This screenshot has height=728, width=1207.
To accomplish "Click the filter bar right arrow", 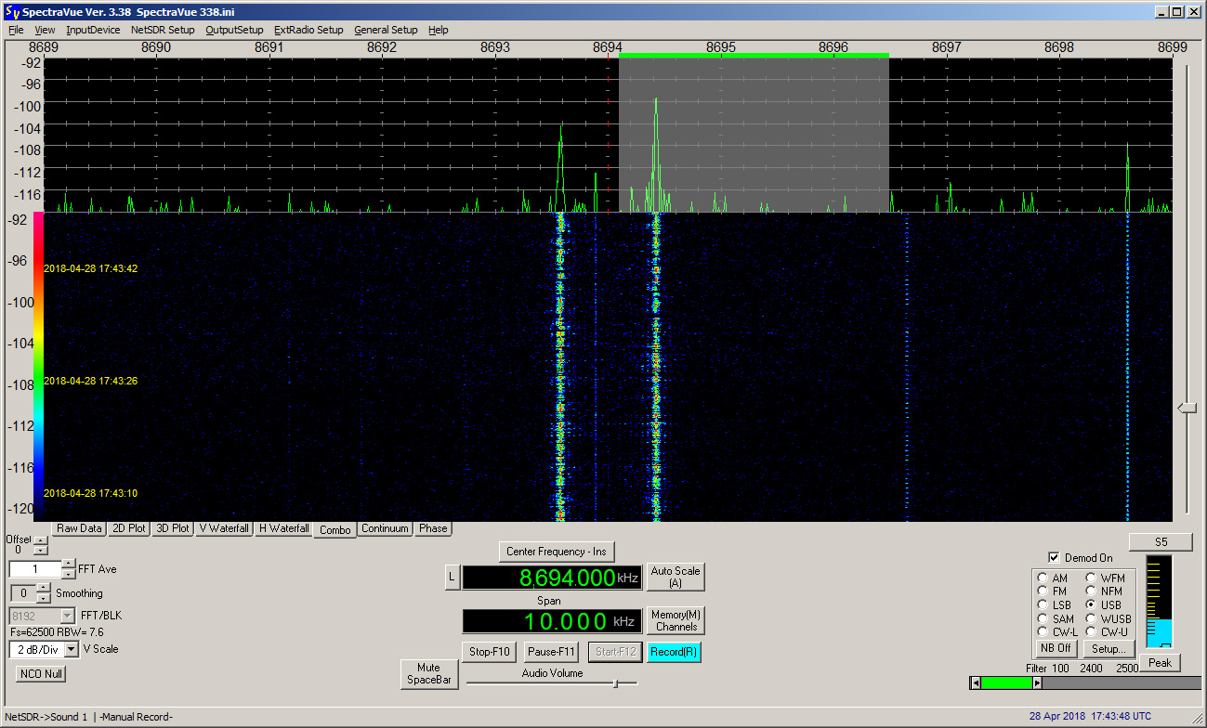I will (1037, 683).
